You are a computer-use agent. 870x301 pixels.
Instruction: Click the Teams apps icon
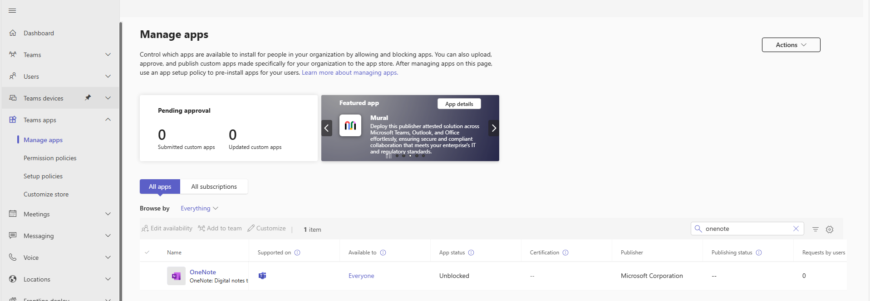(x=13, y=120)
